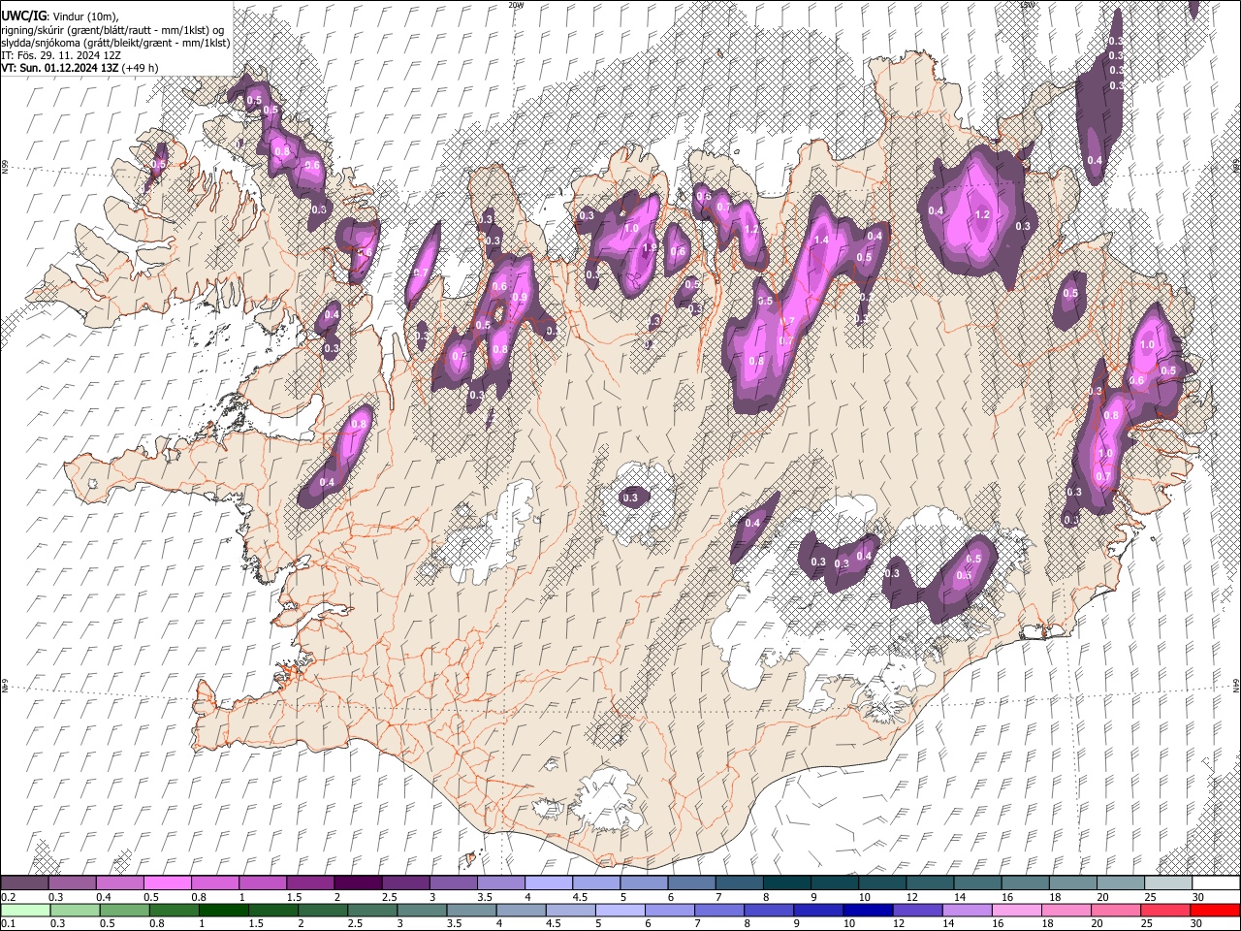Click the 30 label in the lower legend row

(x=1196, y=923)
